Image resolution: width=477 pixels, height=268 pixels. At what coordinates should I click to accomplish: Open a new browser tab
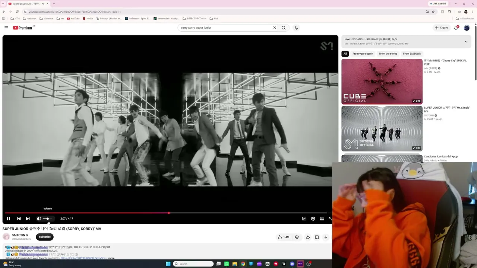point(54,4)
